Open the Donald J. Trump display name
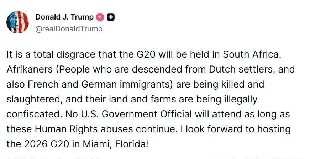Viewport: 310px width, 159px height. 64,17
